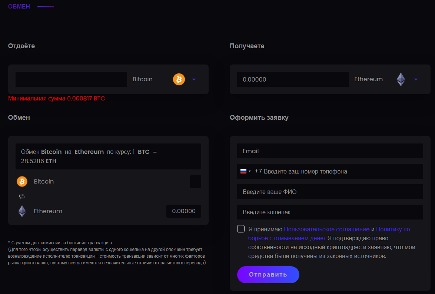Open the Пользовательское соглашение link
This screenshot has height=294, width=435.
point(326,229)
